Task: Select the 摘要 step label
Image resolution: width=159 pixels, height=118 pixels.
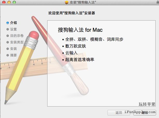Action: pos(13,55)
